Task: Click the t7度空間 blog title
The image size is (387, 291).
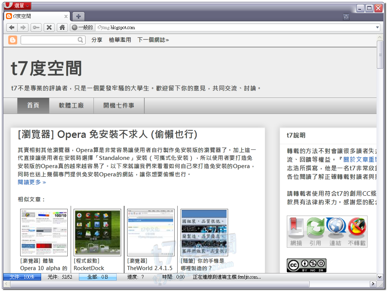Action: tap(46, 68)
